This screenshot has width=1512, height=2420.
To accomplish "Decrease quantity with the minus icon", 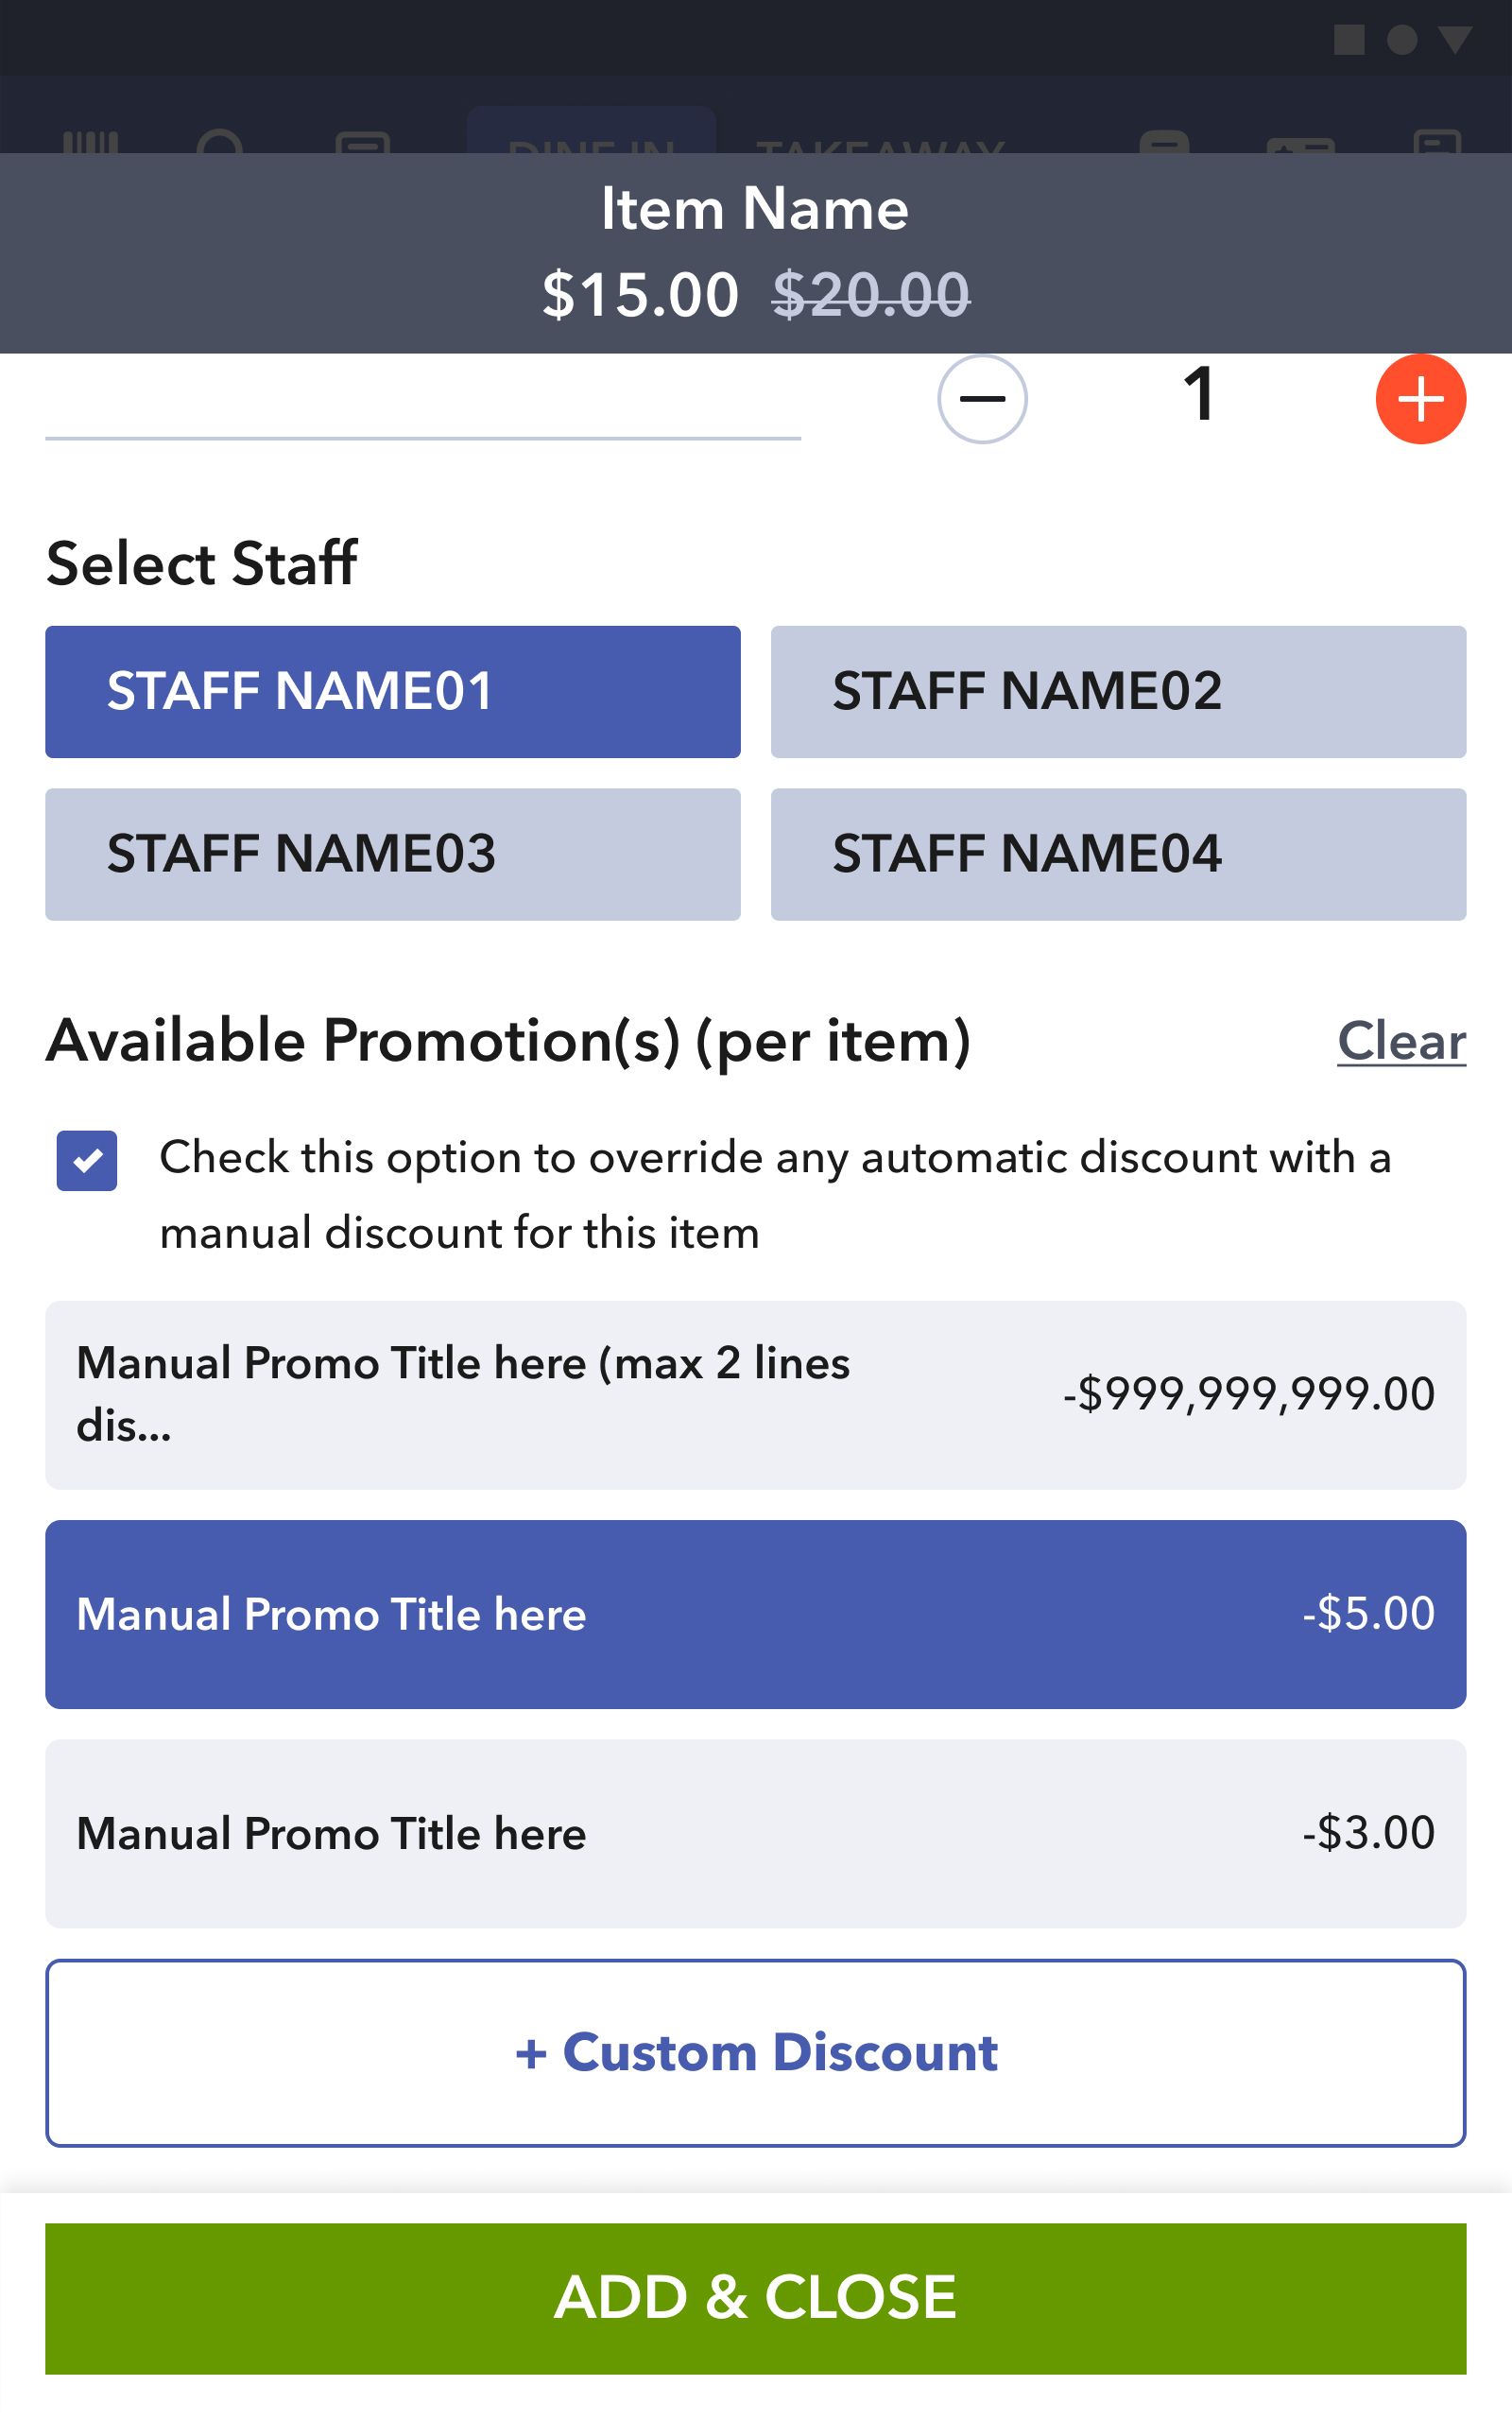I will (982, 399).
